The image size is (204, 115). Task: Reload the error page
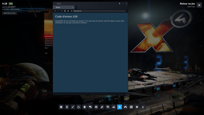click(x=62, y=11)
